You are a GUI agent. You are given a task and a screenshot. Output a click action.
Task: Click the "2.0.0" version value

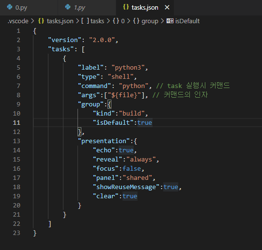[x=102, y=40]
